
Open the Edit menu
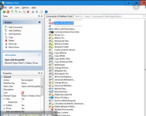(x=11, y=8)
